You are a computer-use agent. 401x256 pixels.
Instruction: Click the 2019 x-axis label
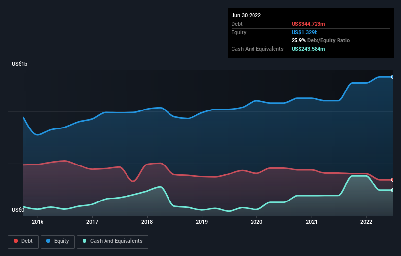tap(202, 222)
